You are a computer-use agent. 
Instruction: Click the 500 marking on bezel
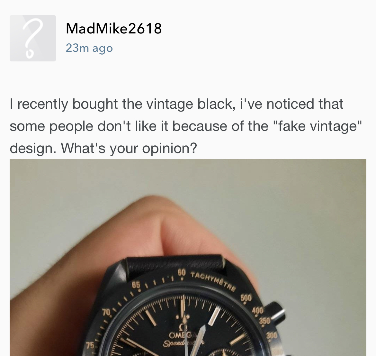[x=246, y=297]
